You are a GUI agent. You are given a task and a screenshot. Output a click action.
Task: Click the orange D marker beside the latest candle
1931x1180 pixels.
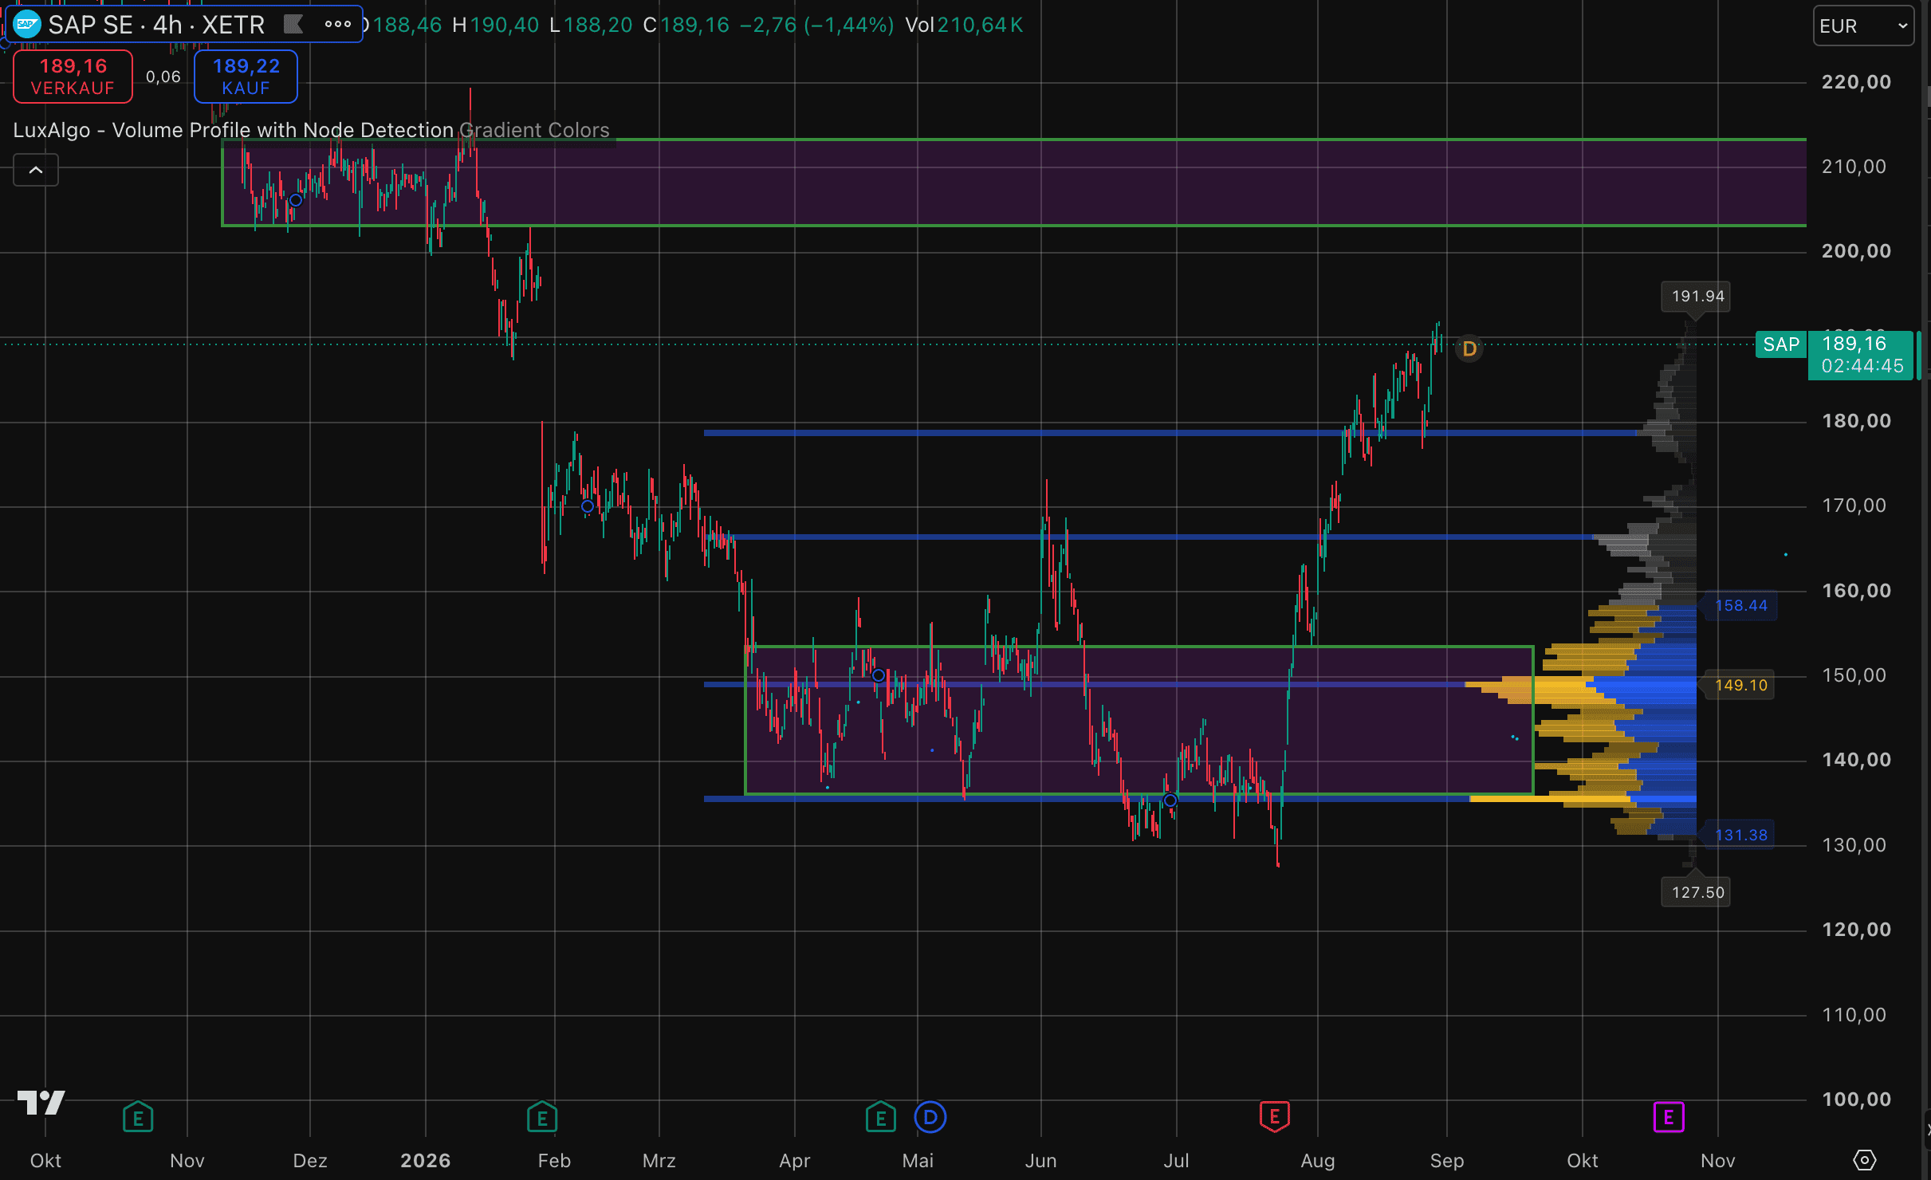point(1469,348)
